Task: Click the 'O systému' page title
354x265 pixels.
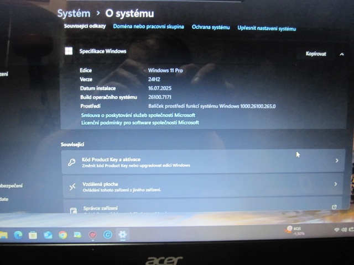Action: tap(129, 13)
